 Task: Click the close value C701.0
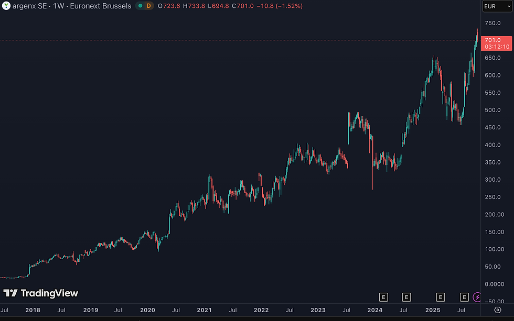[243, 6]
